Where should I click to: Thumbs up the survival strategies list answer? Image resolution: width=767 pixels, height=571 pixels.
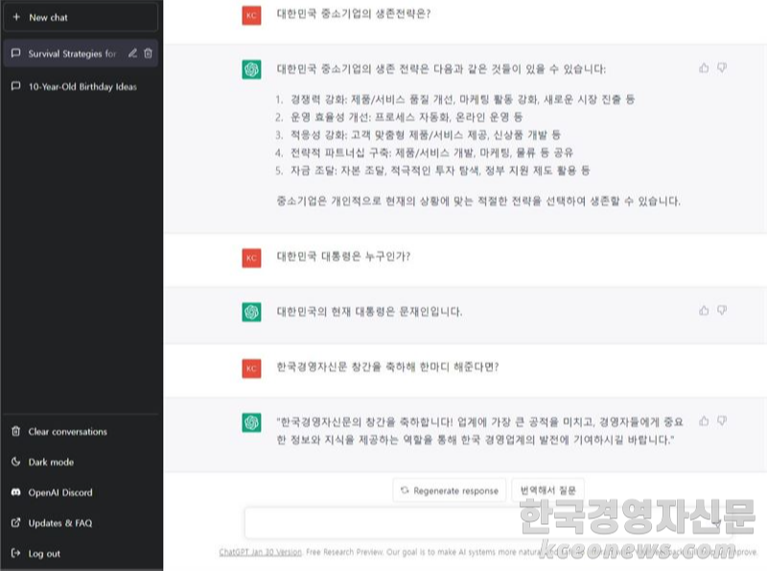click(x=704, y=68)
